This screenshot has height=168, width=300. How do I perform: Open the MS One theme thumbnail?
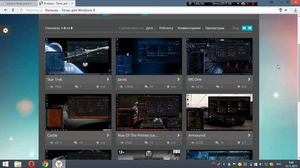tap(219, 56)
